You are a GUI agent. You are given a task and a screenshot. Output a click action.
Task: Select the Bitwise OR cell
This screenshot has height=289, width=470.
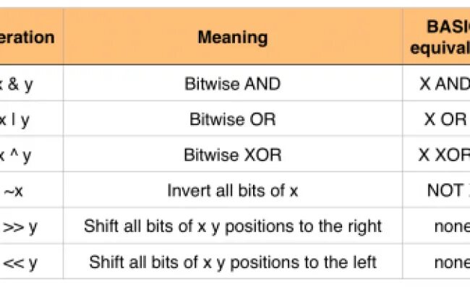point(232,119)
